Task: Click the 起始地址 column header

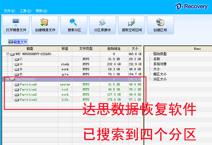Action: (x=114, y=48)
